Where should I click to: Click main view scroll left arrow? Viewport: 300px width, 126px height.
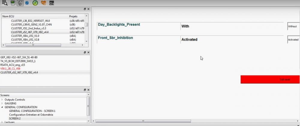tap(93, 121)
